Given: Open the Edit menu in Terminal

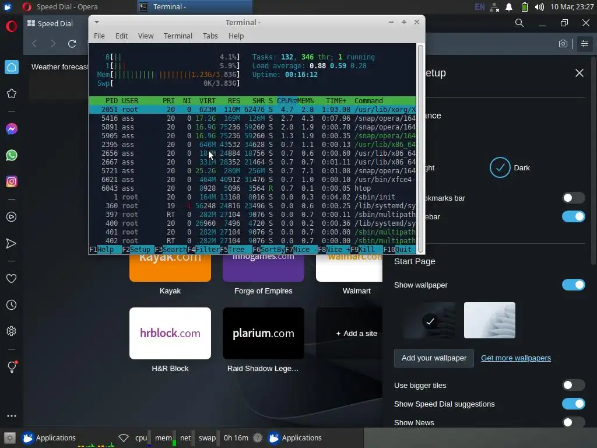Looking at the screenshot, I should [x=121, y=36].
